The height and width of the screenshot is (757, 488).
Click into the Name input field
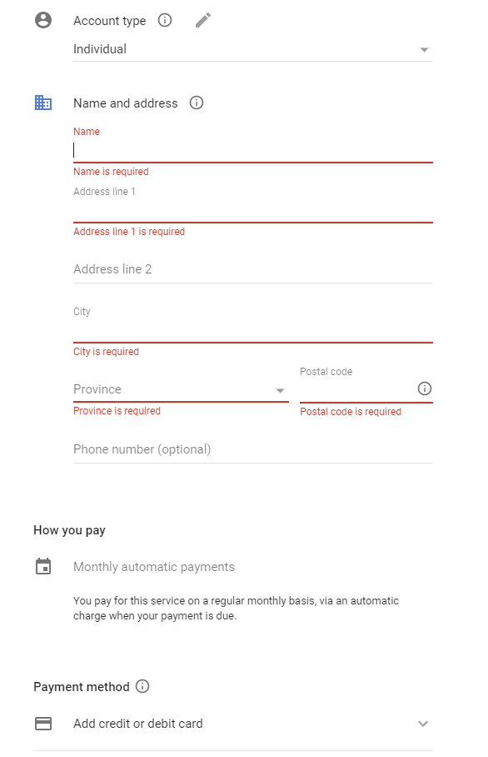coord(253,151)
